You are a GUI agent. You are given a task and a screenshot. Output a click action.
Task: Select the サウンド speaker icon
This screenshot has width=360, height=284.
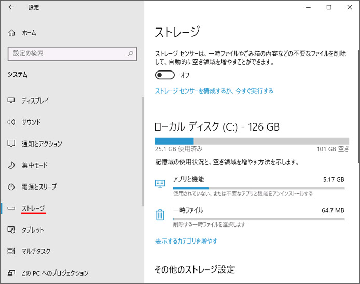(11, 122)
